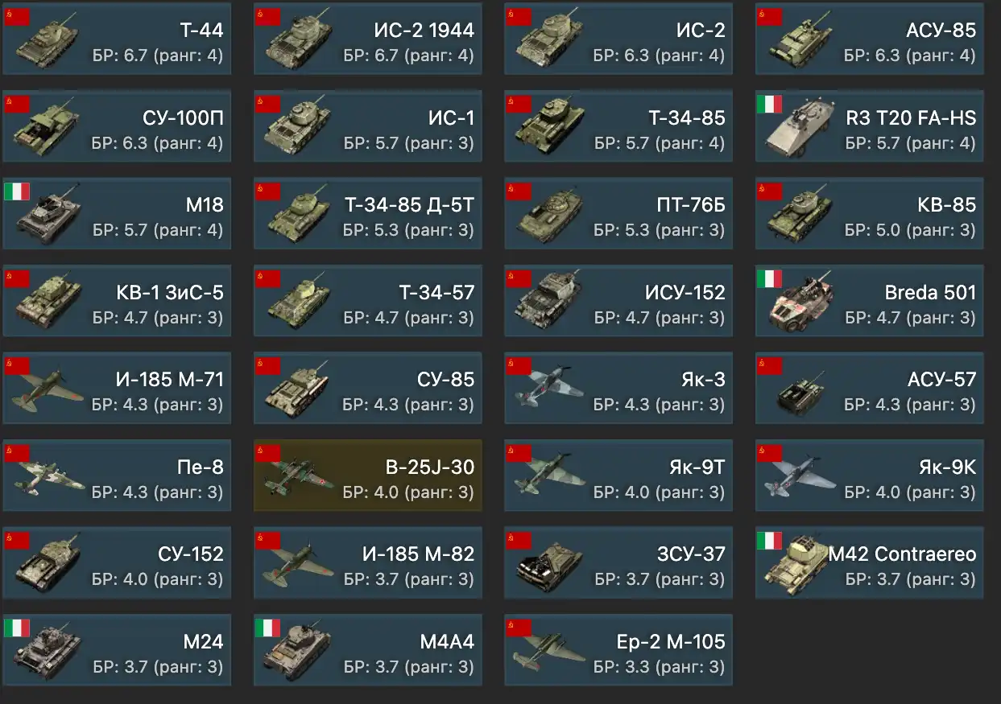Choose the СУ-100П vehicle card
Image resolution: width=1001 pixels, height=704 pixels.
point(117,126)
